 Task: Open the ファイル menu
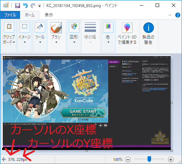point(10,15)
